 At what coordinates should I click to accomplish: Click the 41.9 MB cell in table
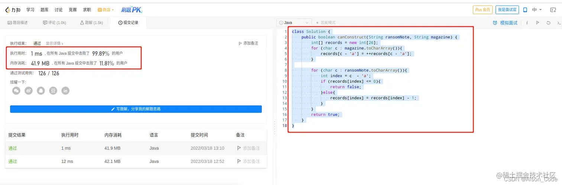point(112,148)
